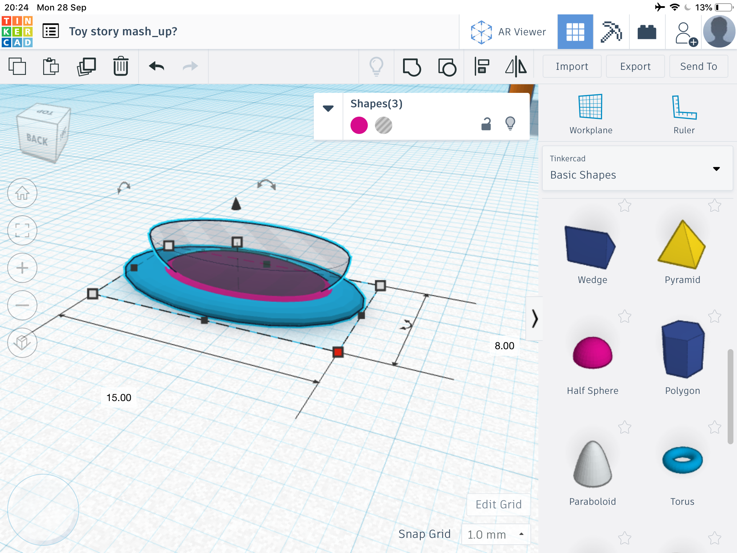The height and width of the screenshot is (553, 737).
Task: Click the 15.00 length dimension value
Action: (119, 397)
